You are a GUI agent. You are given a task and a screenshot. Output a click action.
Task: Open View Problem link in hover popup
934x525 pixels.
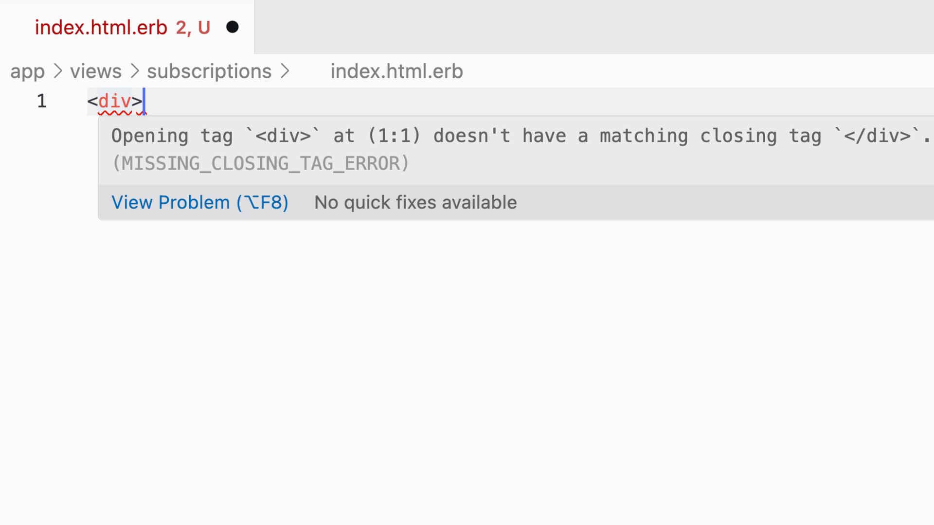point(199,202)
